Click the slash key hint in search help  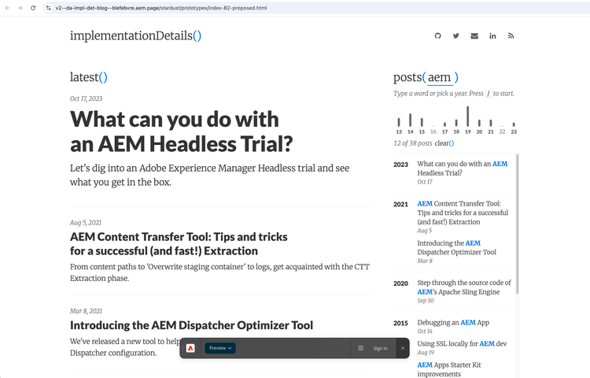point(488,94)
